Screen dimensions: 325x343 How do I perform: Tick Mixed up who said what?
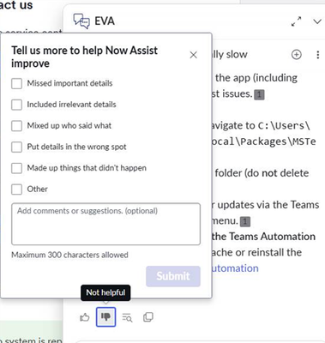(x=16, y=126)
